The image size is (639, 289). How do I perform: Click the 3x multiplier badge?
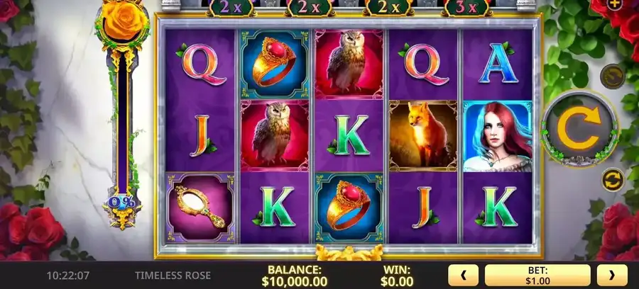coord(465,7)
